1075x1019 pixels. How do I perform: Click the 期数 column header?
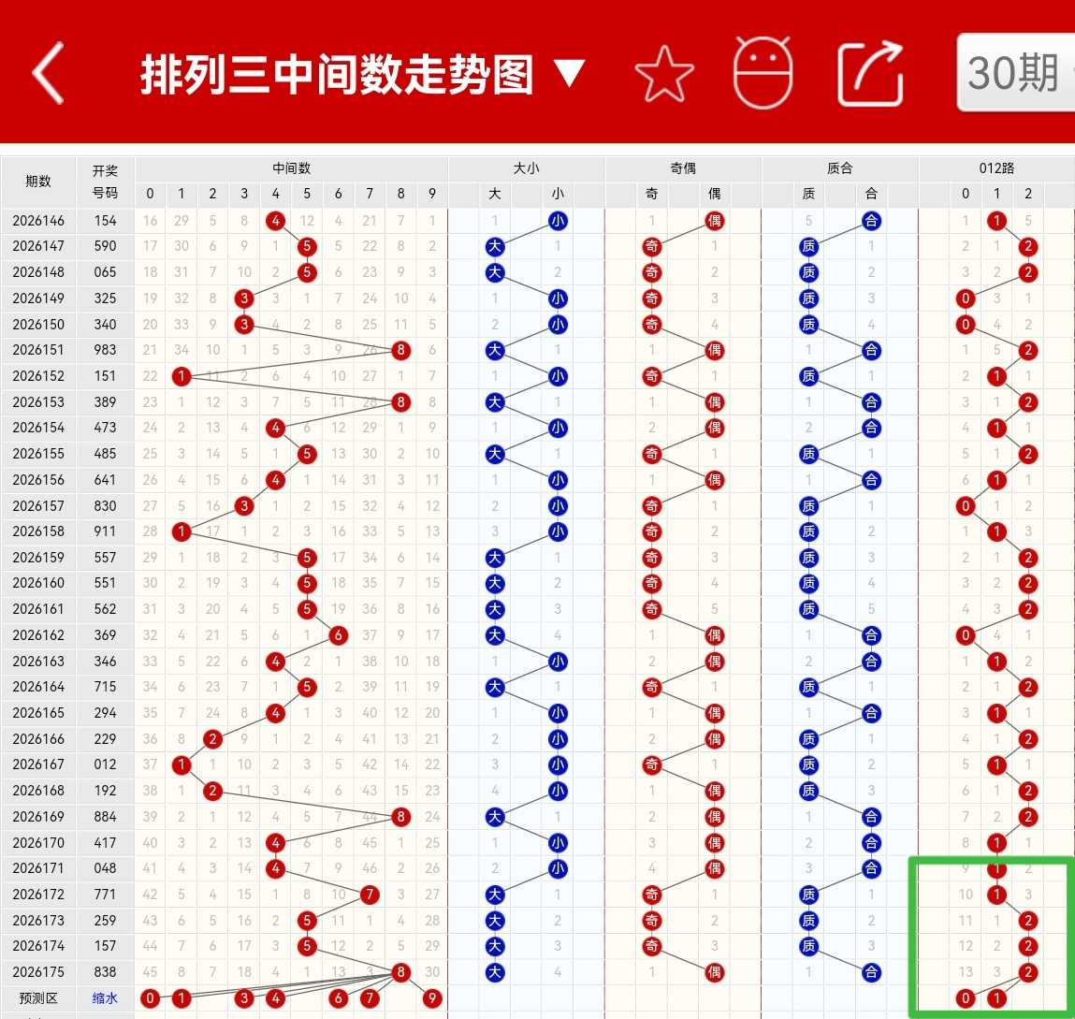point(38,182)
